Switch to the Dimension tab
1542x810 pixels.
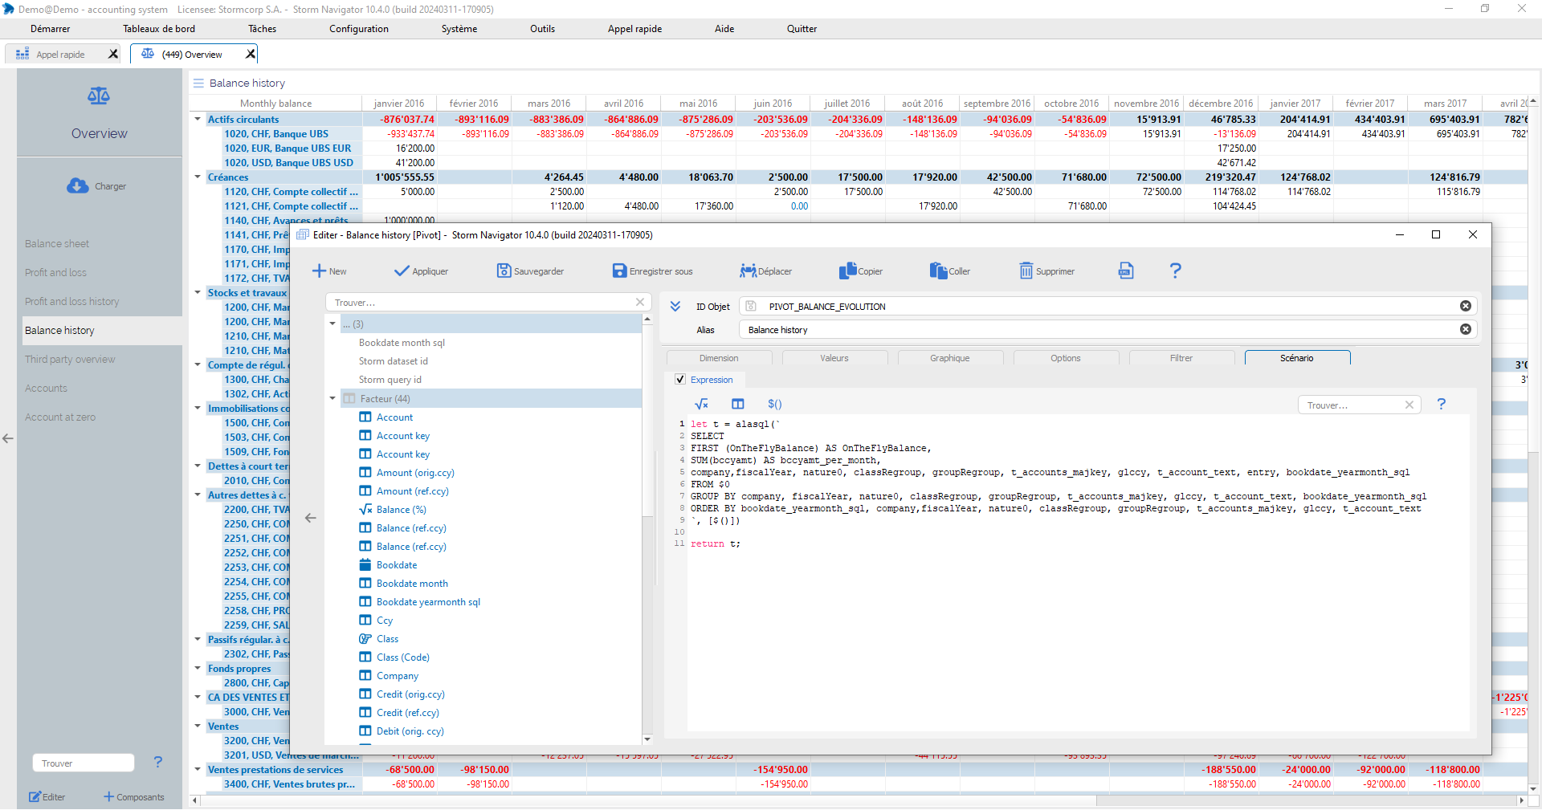pos(719,358)
